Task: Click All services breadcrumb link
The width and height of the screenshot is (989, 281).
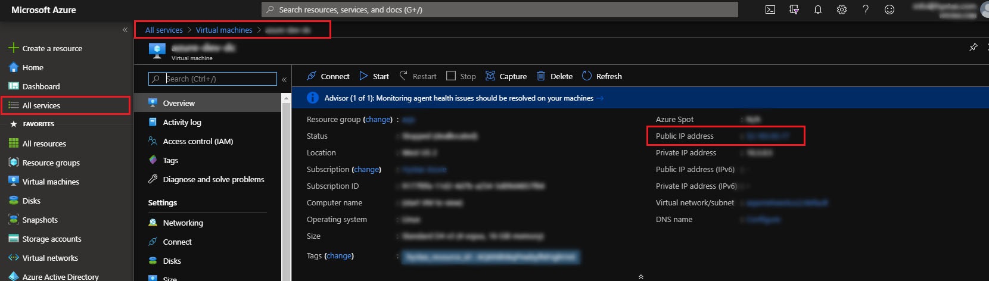Action: click(164, 30)
